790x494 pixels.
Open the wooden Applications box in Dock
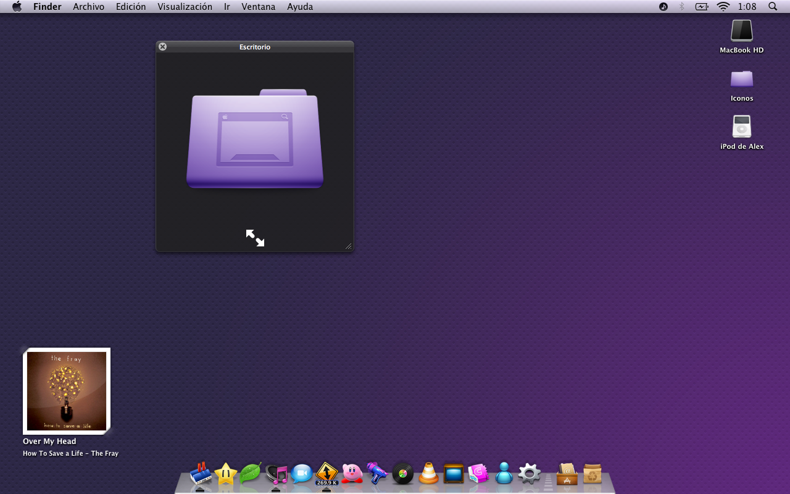click(x=567, y=474)
